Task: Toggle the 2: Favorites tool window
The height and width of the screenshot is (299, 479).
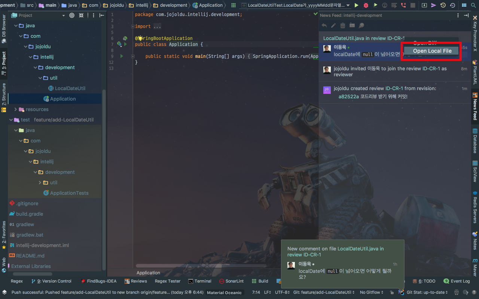Action: click(4, 235)
